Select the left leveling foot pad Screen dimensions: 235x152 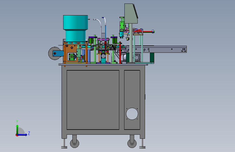pyautogui.click(x=64, y=147)
